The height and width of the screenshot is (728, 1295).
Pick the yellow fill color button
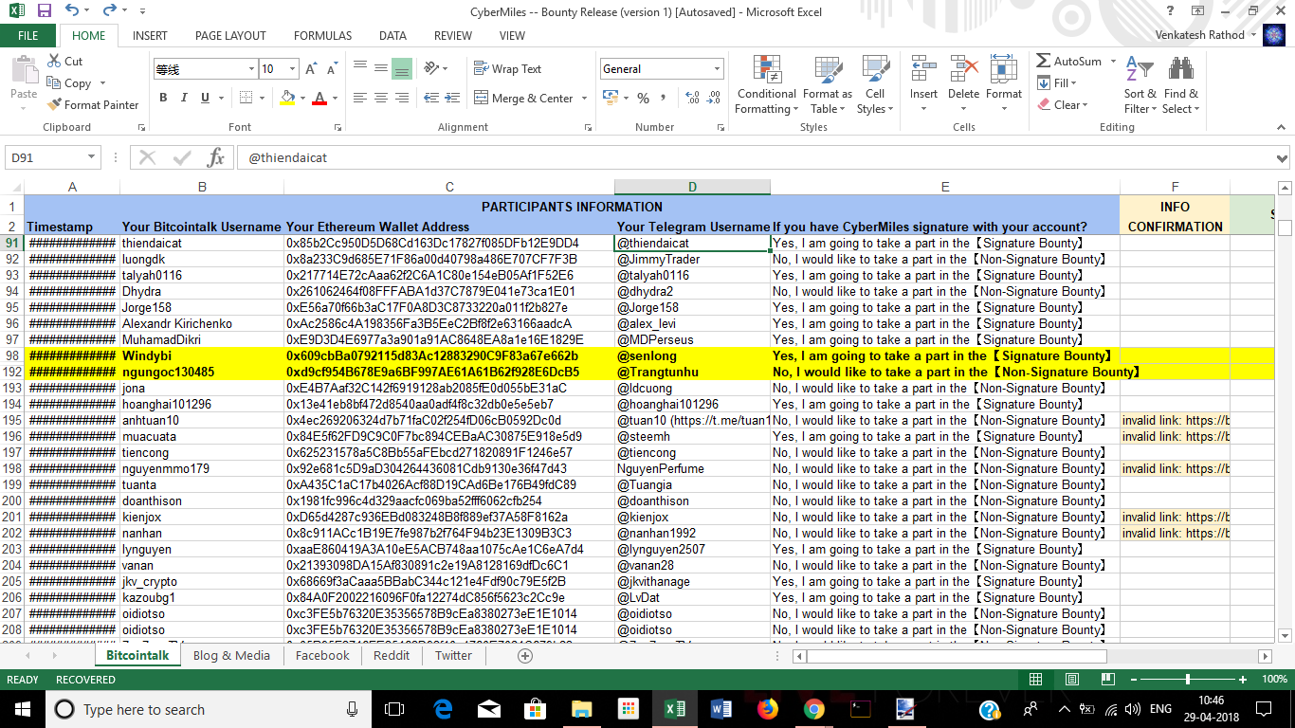287,98
